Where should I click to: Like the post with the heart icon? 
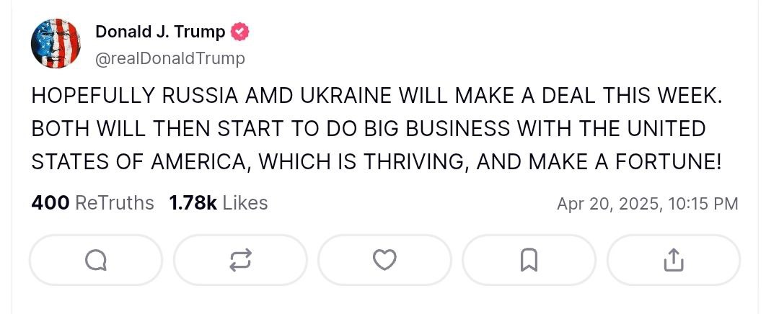384,260
